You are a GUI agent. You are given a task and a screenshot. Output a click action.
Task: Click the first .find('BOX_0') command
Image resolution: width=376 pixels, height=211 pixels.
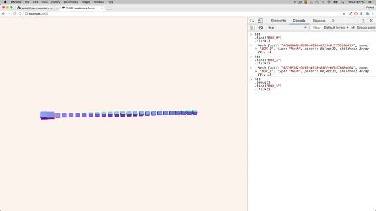pos(268,38)
